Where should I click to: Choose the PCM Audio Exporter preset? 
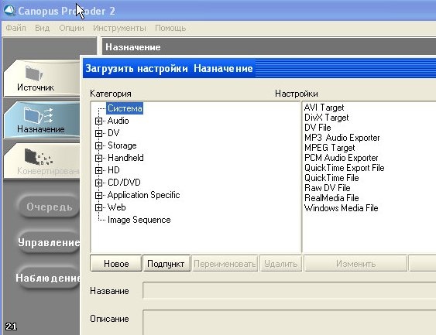click(x=342, y=158)
